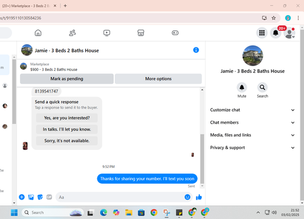Open notifications bell with 20+ badge
The width and height of the screenshot is (304, 219).
[x=275, y=33]
